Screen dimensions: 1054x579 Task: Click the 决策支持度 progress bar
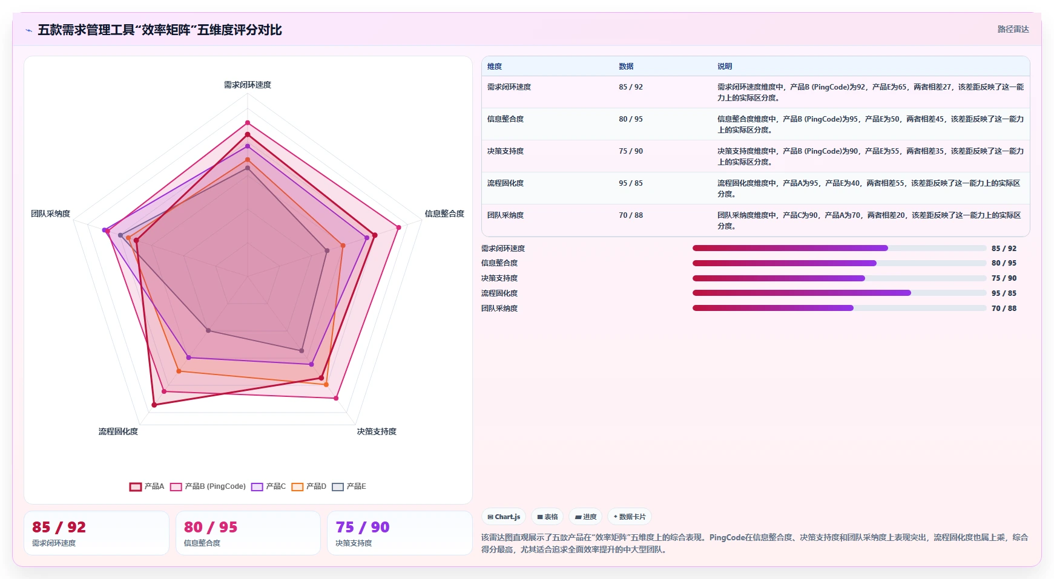pos(840,278)
